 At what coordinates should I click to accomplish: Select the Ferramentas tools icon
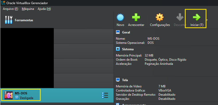(x=9, y=20)
